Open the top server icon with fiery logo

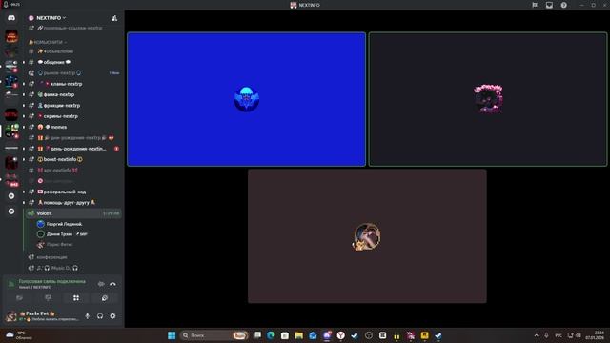(11, 36)
